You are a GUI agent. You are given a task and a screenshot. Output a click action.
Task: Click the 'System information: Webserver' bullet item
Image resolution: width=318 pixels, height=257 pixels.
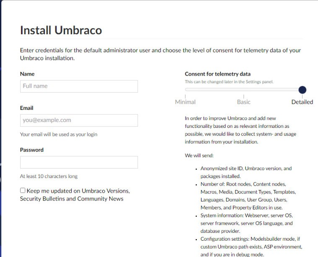coord(247,223)
